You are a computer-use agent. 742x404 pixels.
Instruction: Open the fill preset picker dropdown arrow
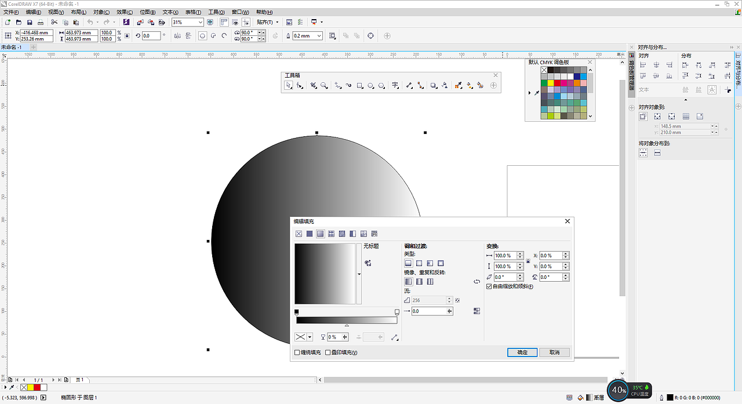[359, 274]
